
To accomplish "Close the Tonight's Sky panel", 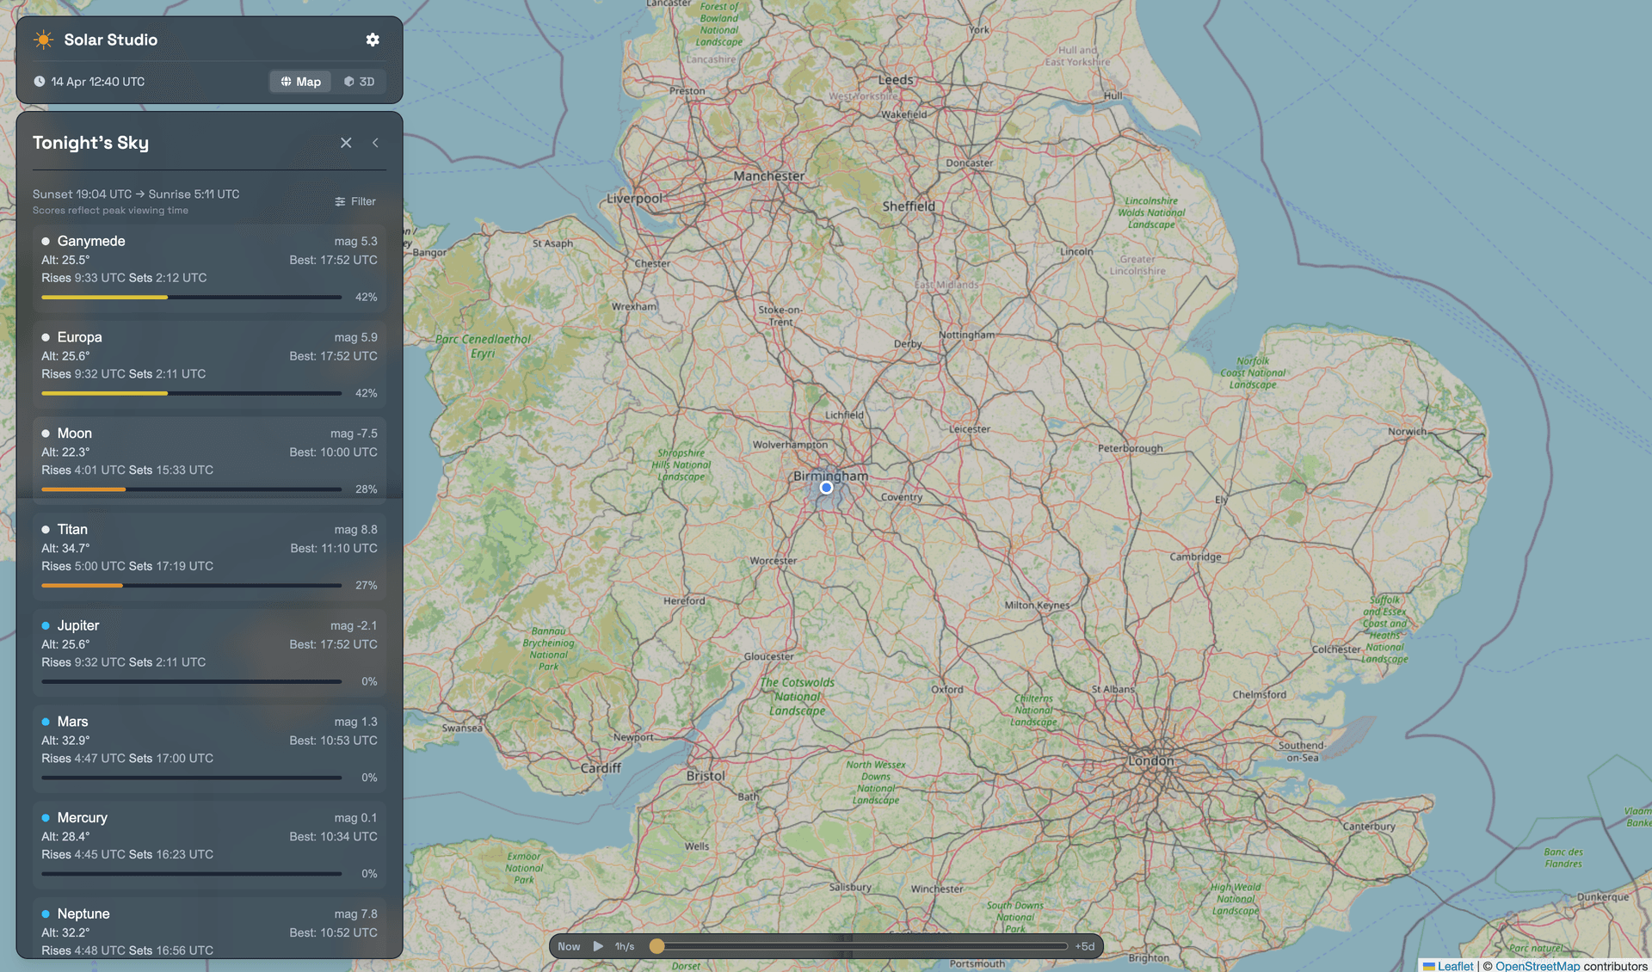I will [346, 143].
